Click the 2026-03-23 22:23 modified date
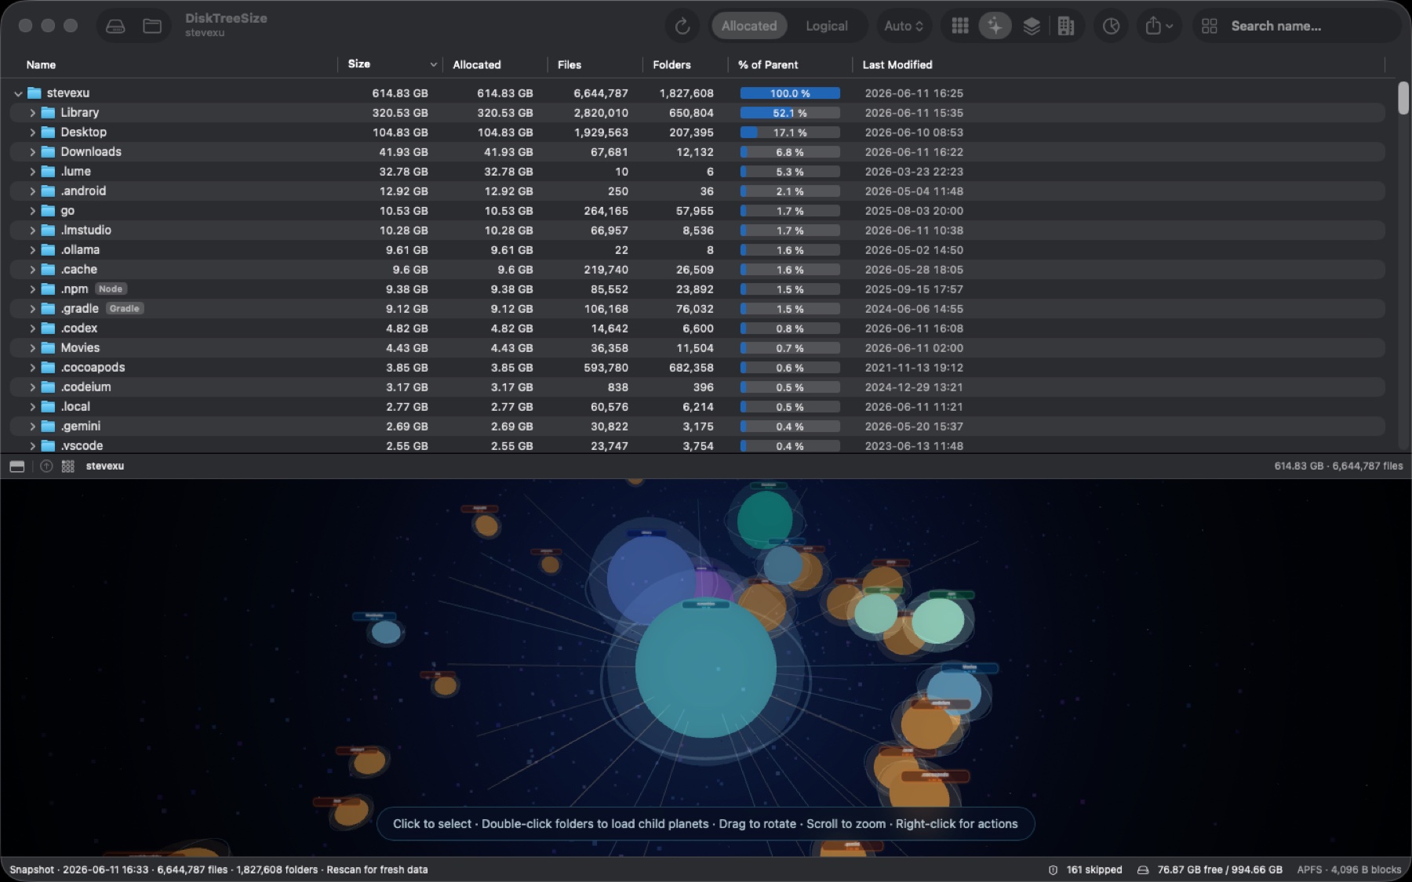This screenshot has height=882, width=1412. pyautogui.click(x=914, y=172)
